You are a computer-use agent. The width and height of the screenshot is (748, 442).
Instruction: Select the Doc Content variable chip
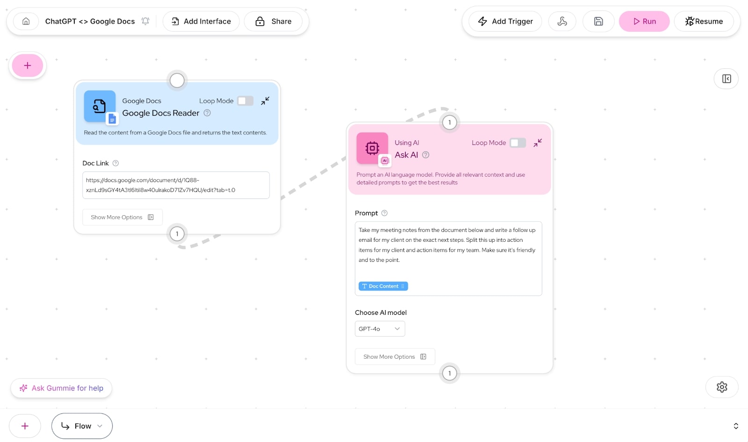(383, 286)
